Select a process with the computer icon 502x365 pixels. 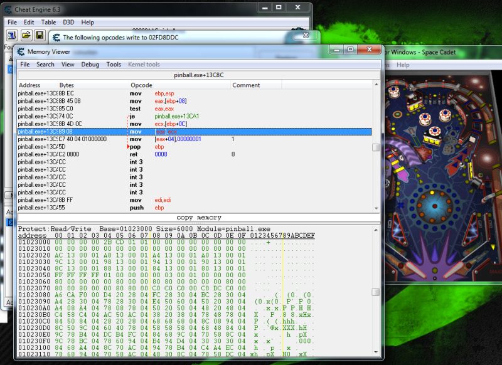tap(11, 36)
